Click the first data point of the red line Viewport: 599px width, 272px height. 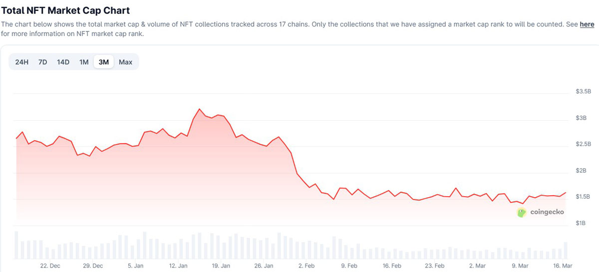pos(16,138)
